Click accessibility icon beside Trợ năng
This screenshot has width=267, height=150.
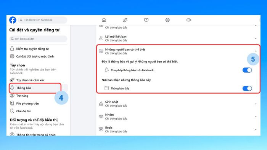tap(12, 96)
